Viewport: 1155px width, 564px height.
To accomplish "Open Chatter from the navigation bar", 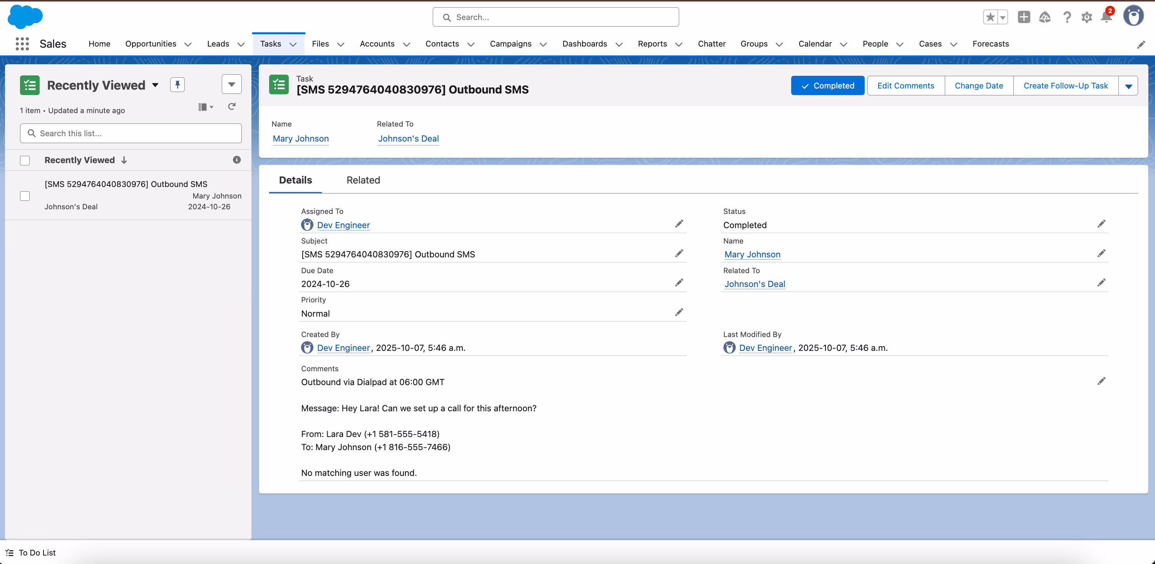I will tap(711, 44).
